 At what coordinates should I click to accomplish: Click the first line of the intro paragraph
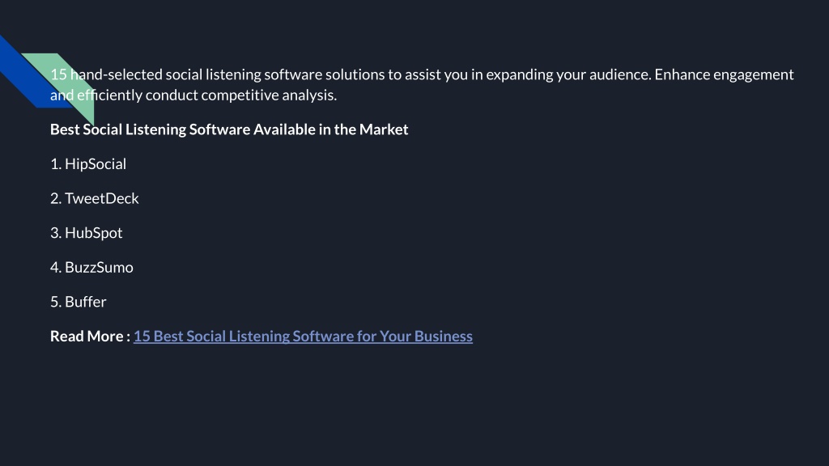click(x=422, y=74)
